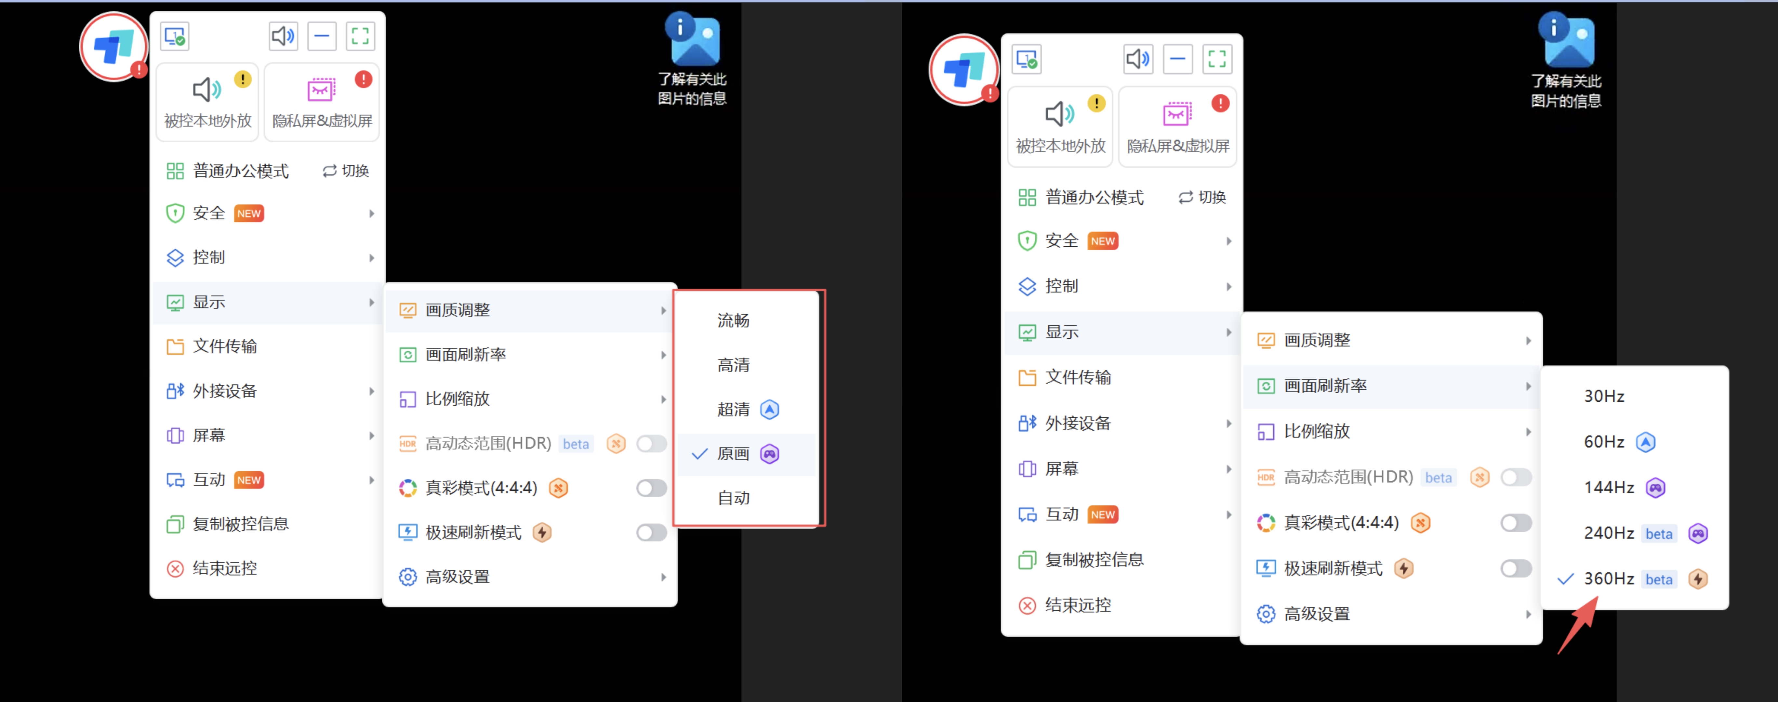Screen dimensions: 1778x702
Task: Click the ToDesk logo in the right screenshot
Action: point(964,70)
